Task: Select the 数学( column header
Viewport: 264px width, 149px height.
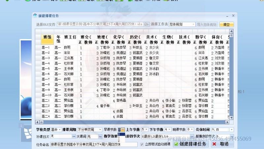Action: click(x=201, y=37)
